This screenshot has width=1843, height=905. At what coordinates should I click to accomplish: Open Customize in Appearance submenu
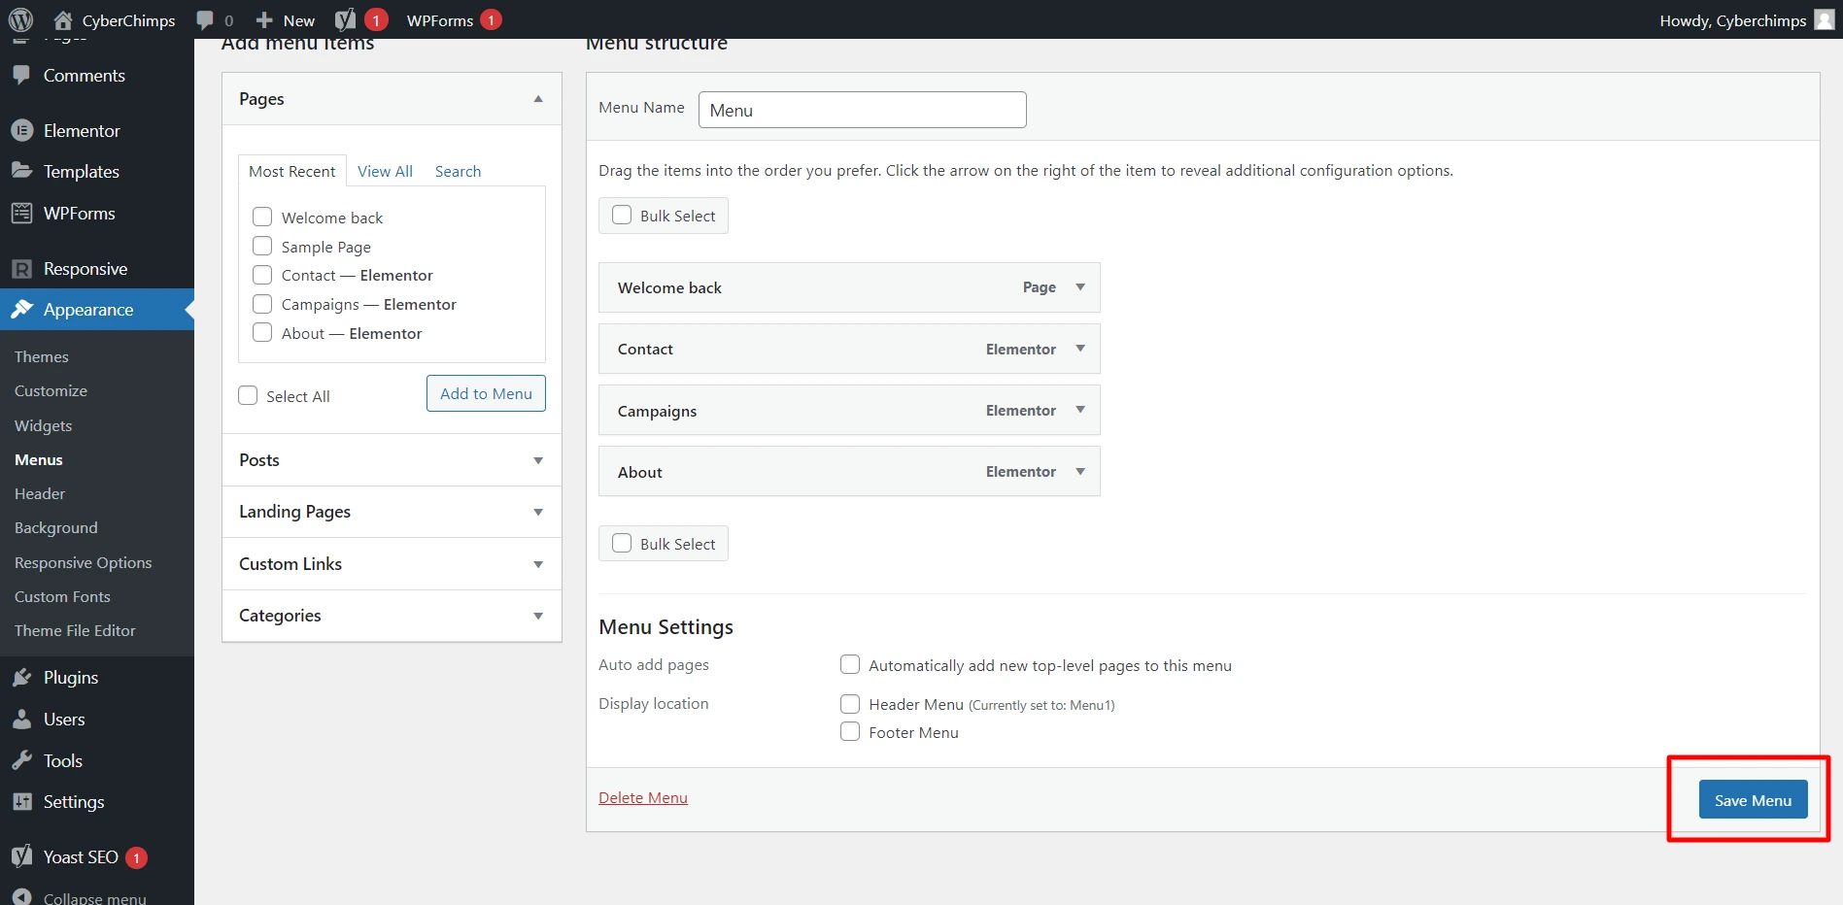coord(51,390)
